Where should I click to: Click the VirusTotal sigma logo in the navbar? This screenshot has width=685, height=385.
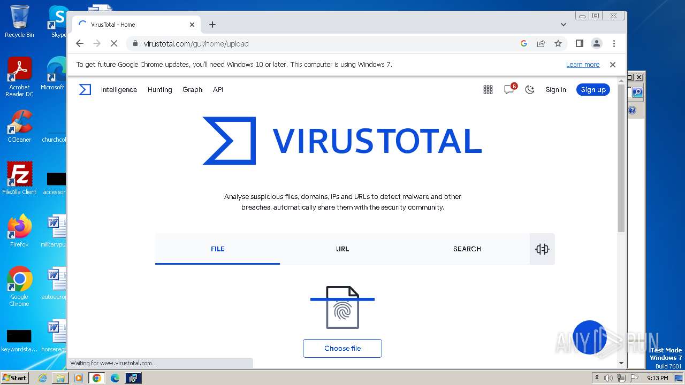pyautogui.click(x=85, y=90)
